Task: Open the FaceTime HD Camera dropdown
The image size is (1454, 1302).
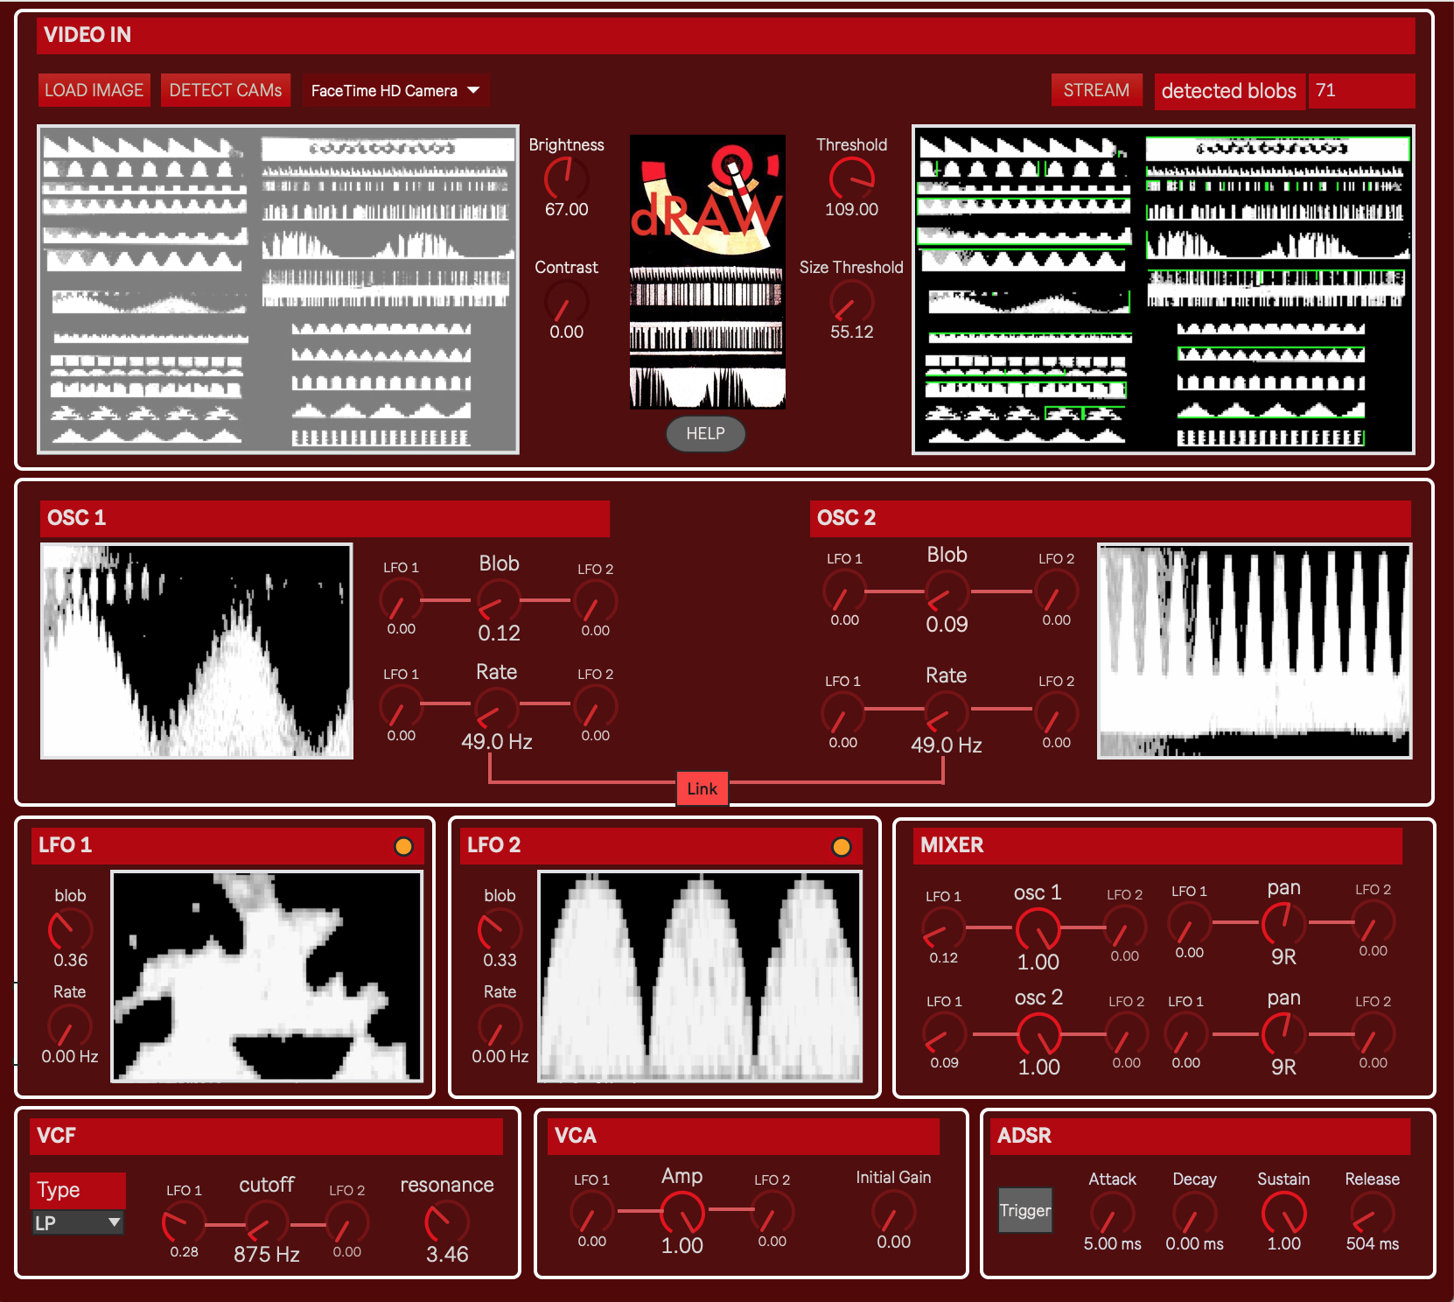Action: point(395,91)
